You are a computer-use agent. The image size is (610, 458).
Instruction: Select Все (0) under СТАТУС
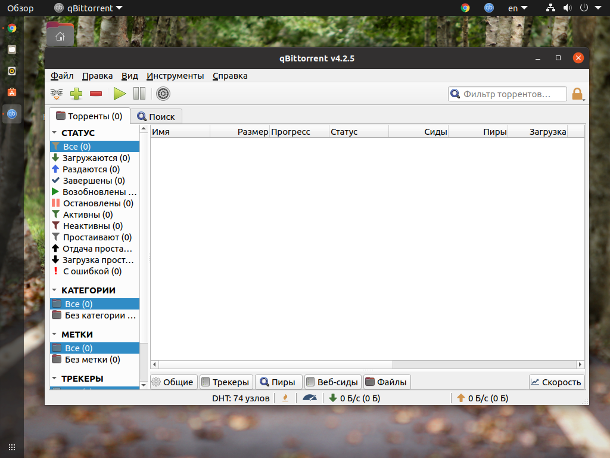[x=95, y=147]
